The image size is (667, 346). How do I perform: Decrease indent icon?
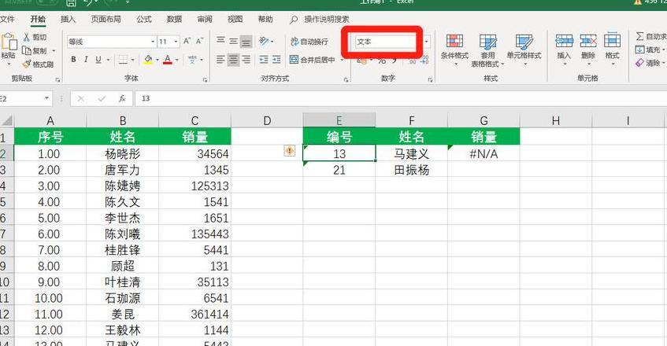(264, 60)
